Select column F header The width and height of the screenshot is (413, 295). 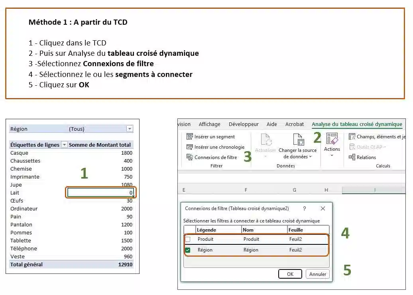[246, 190]
